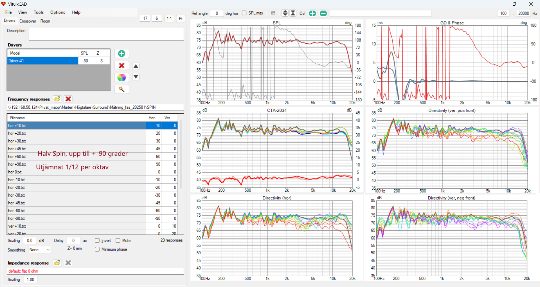This screenshot has width=540, height=287.
Task: Click the SPL range up/down arrows icon
Action: (x=285, y=13)
